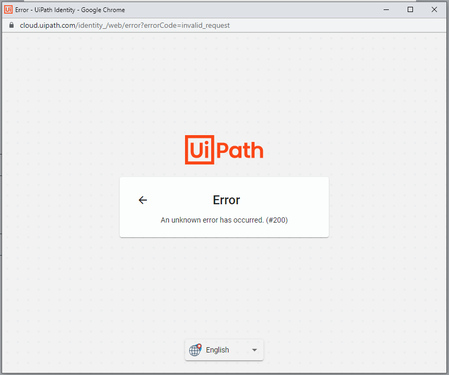Close the Error - UiPath Identity window
449x375 pixels.
(x=434, y=9)
